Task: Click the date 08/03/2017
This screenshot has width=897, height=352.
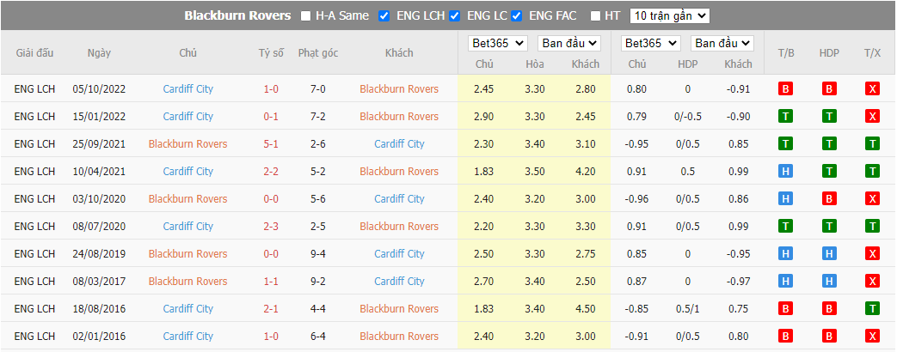Action: pyautogui.click(x=99, y=281)
